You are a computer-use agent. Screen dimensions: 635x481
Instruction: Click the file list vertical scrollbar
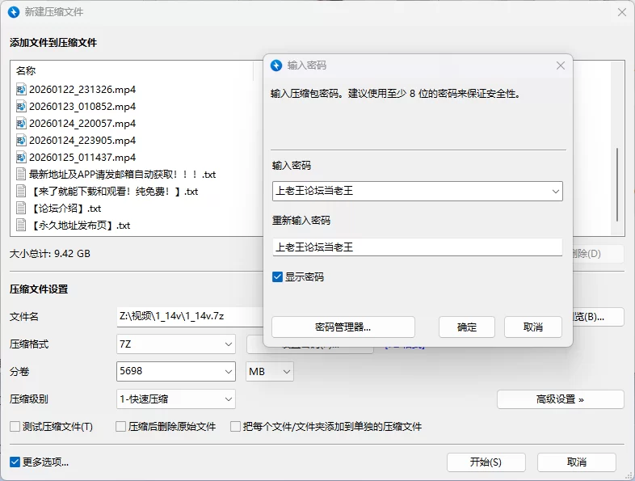click(617, 185)
